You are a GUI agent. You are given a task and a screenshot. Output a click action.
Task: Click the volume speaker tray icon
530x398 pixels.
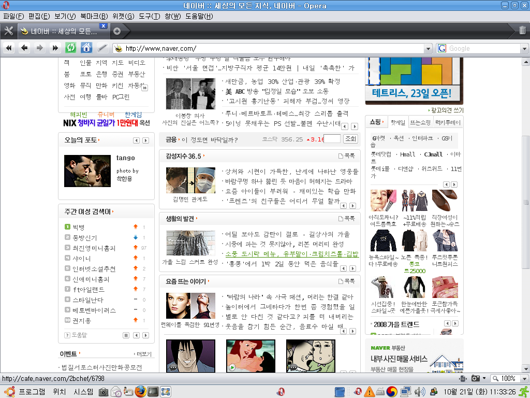click(419, 392)
